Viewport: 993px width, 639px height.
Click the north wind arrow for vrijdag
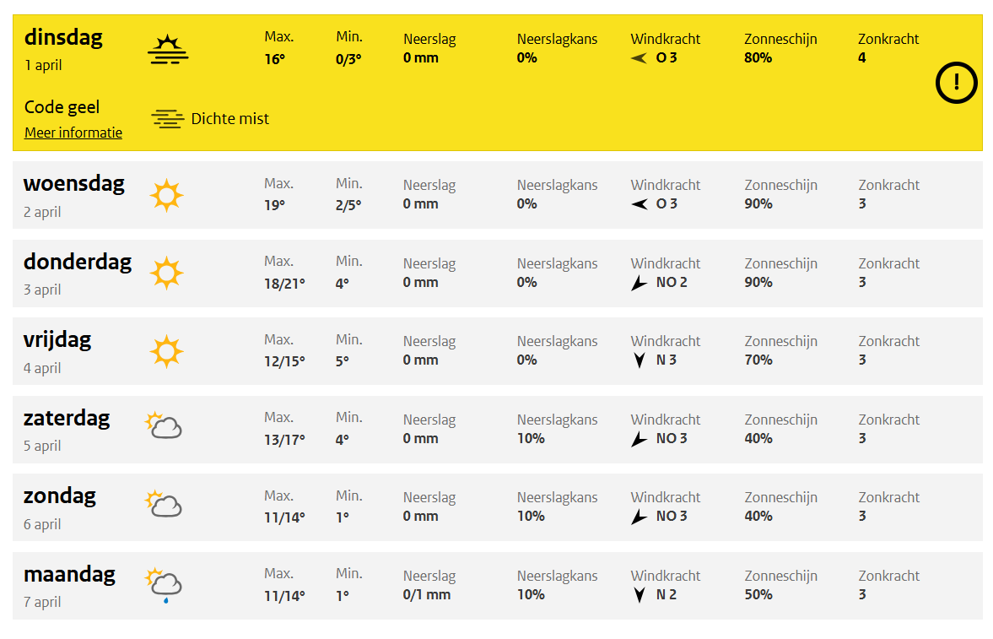[x=640, y=360]
